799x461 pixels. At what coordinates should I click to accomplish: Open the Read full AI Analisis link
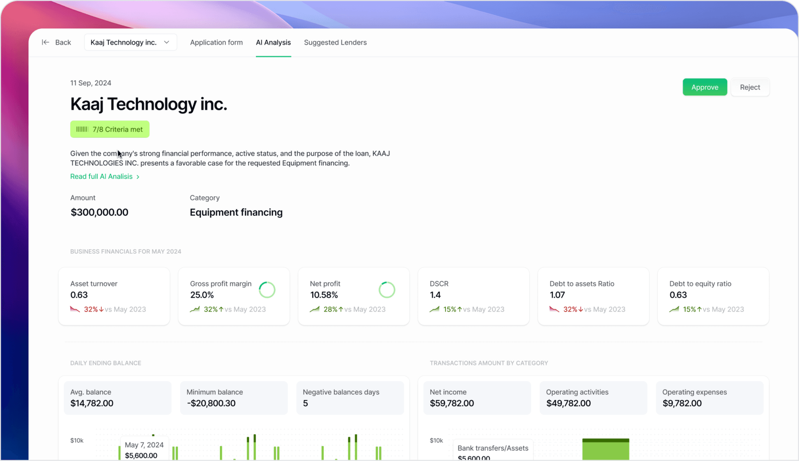tap(101, 176)
